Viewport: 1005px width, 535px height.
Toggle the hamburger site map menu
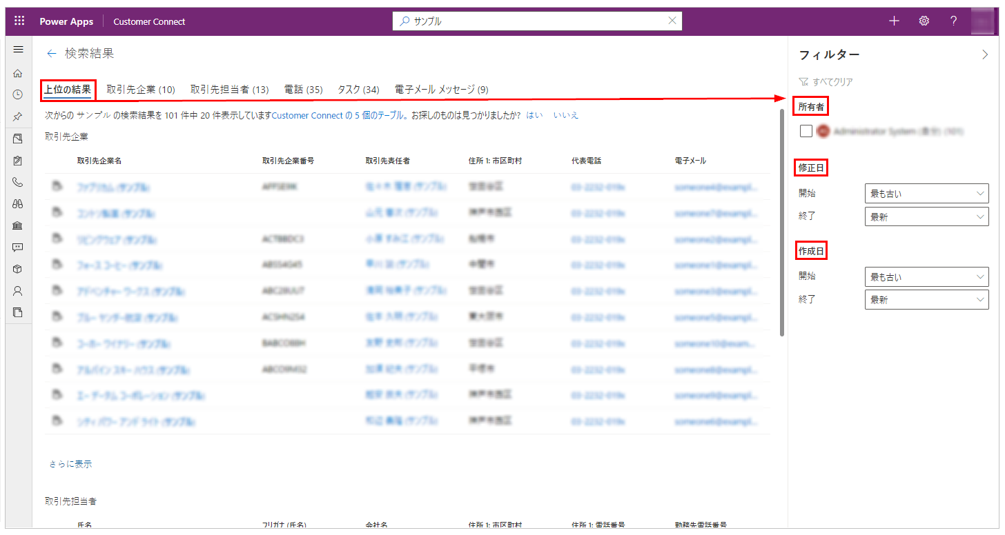[19, 50]
